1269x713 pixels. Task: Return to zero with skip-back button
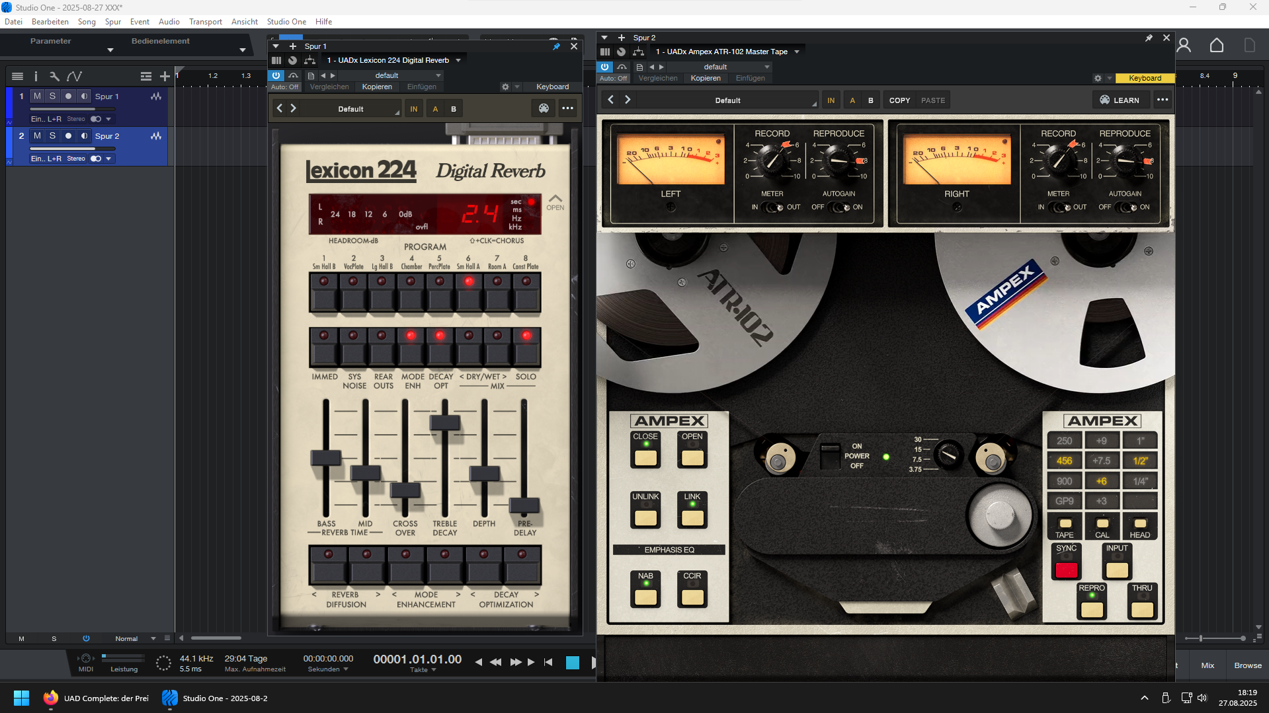(x=548, y=662)
